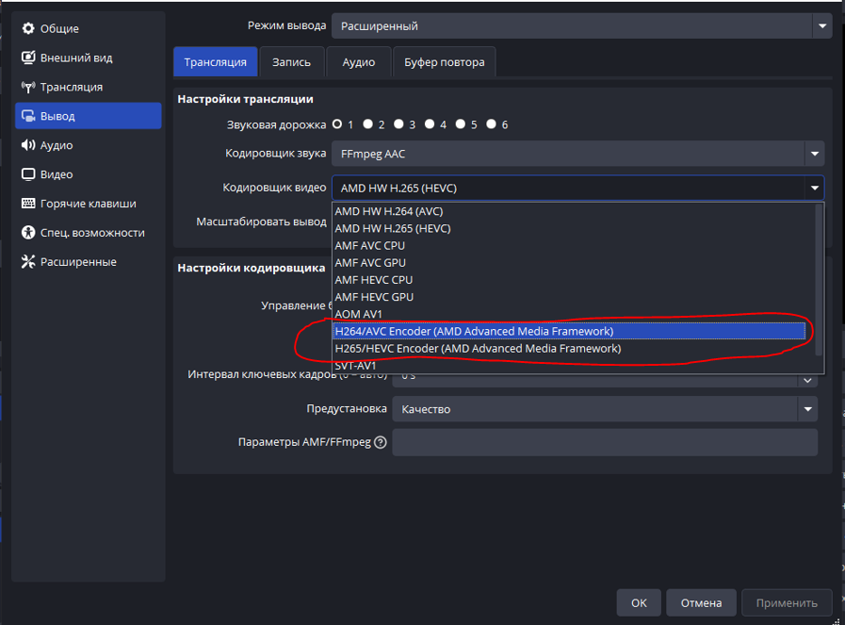Confirm settings with the OK button
Image resolution: width=845 pixels, height=625 pixels.
point(639,603)
